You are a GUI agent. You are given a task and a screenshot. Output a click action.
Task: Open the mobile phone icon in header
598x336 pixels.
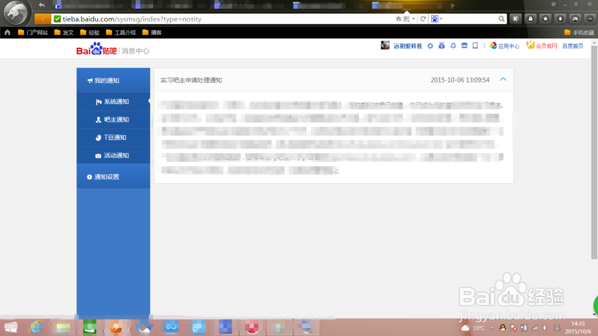click(x=475, y=46)
